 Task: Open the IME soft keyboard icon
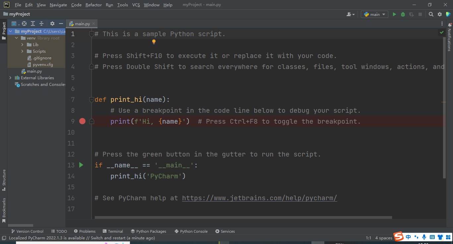click(x=432, y=237)
